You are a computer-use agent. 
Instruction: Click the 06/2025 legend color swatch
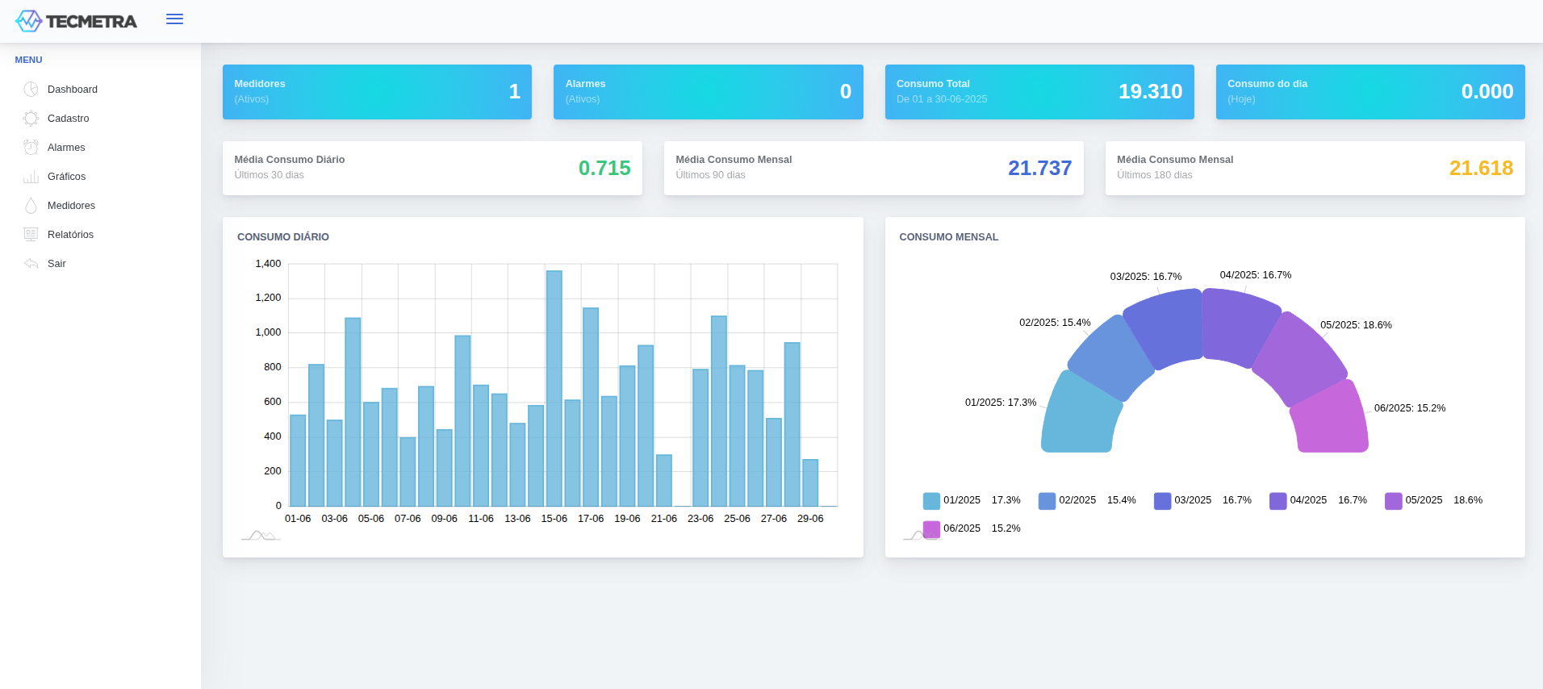931,529
